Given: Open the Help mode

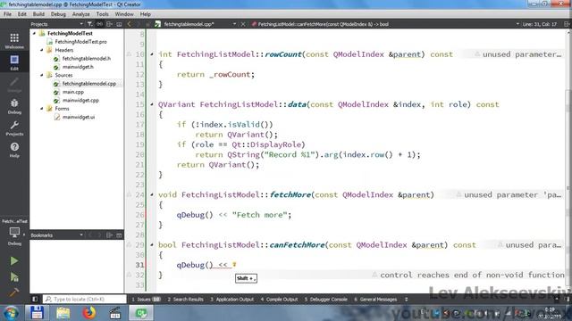Looking at the screenshot, I should click(14, 150).
